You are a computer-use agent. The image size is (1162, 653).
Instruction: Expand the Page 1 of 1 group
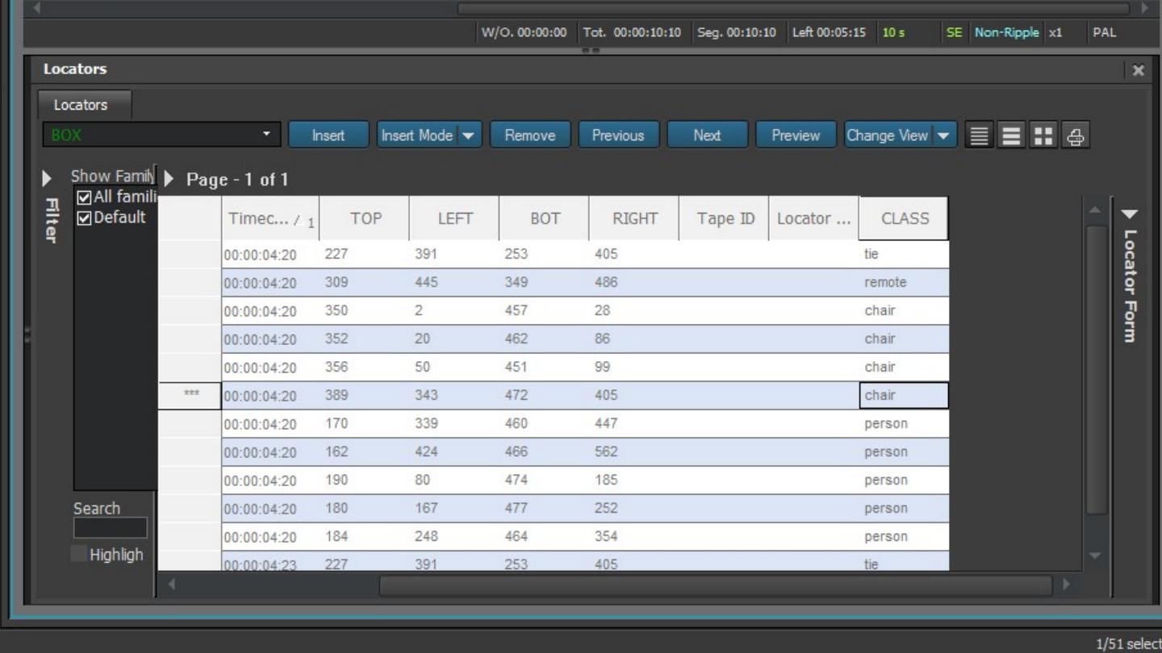pos(169,179)
